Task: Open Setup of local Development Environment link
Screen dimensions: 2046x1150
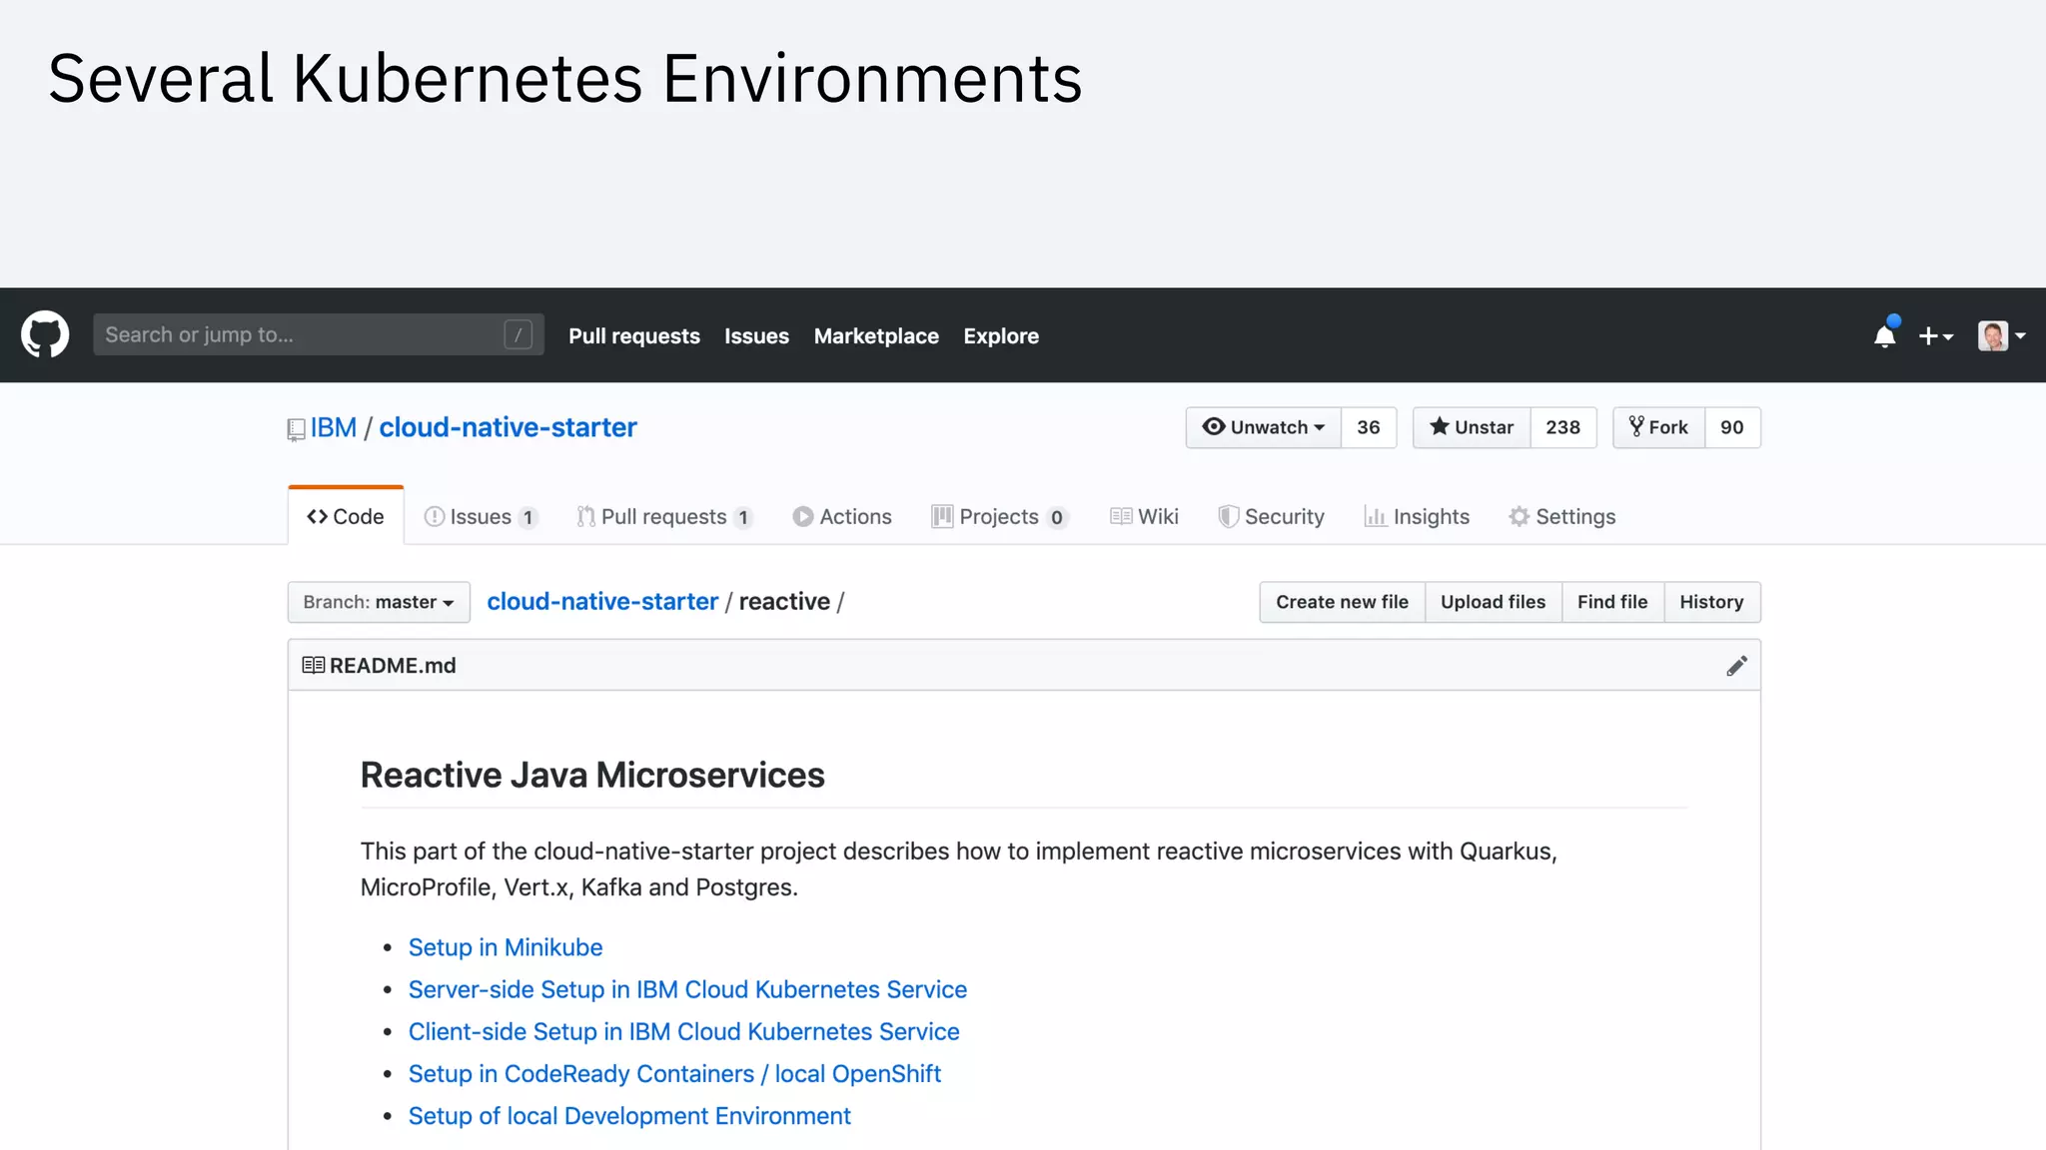Action: tap(629, 1115)
